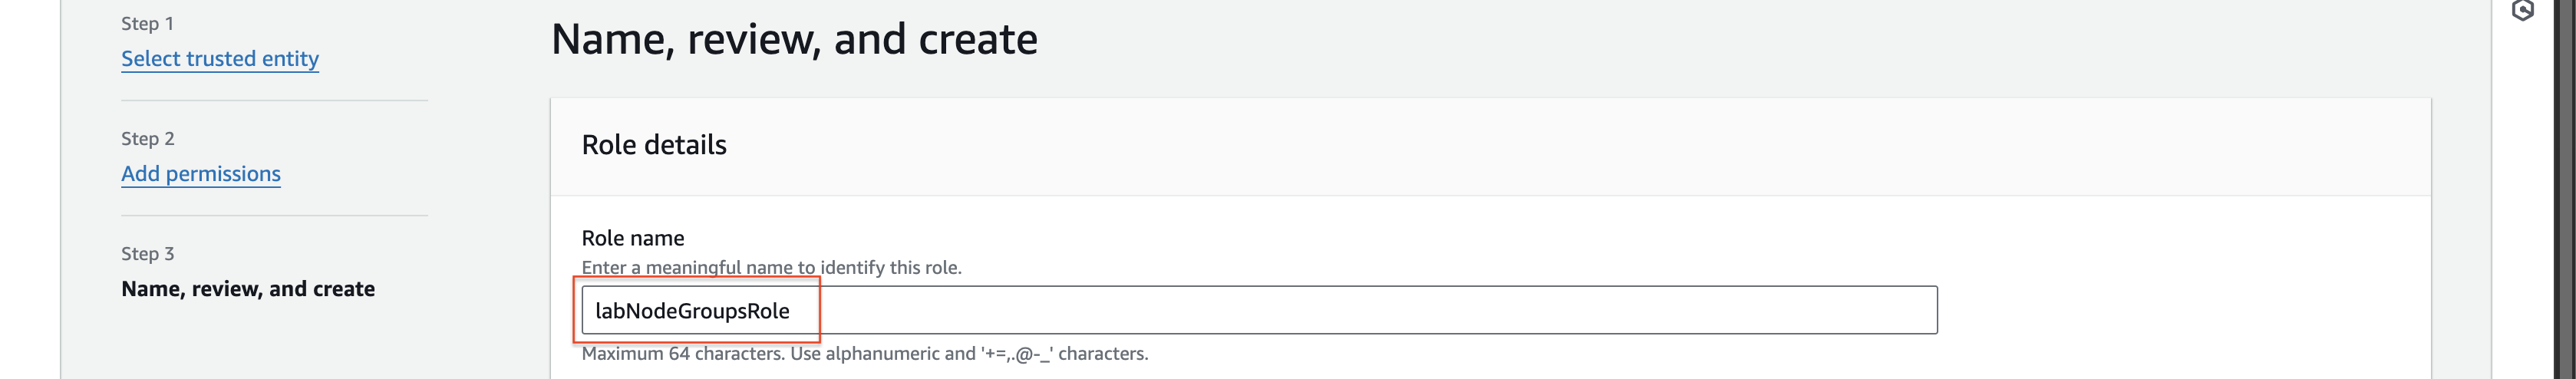Click blank area beneath Name, review step in sidebar
The height and width of the screenshot is (379, 2576).
tap(274, 345)
